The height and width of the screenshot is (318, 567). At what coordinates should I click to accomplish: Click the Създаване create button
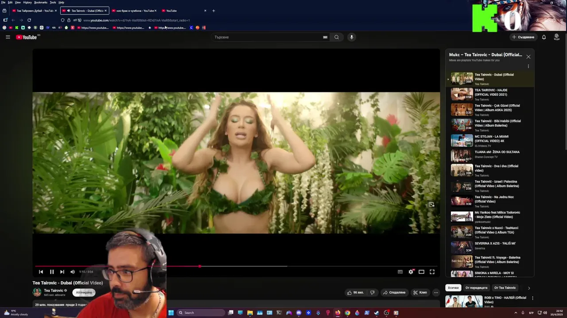tap(523, 37)
